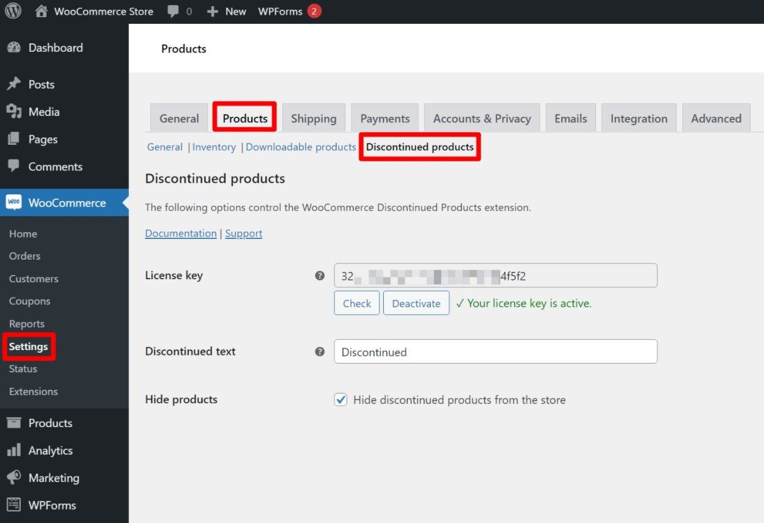
Task: Click the Check license button
Action: tap(357, 303)
